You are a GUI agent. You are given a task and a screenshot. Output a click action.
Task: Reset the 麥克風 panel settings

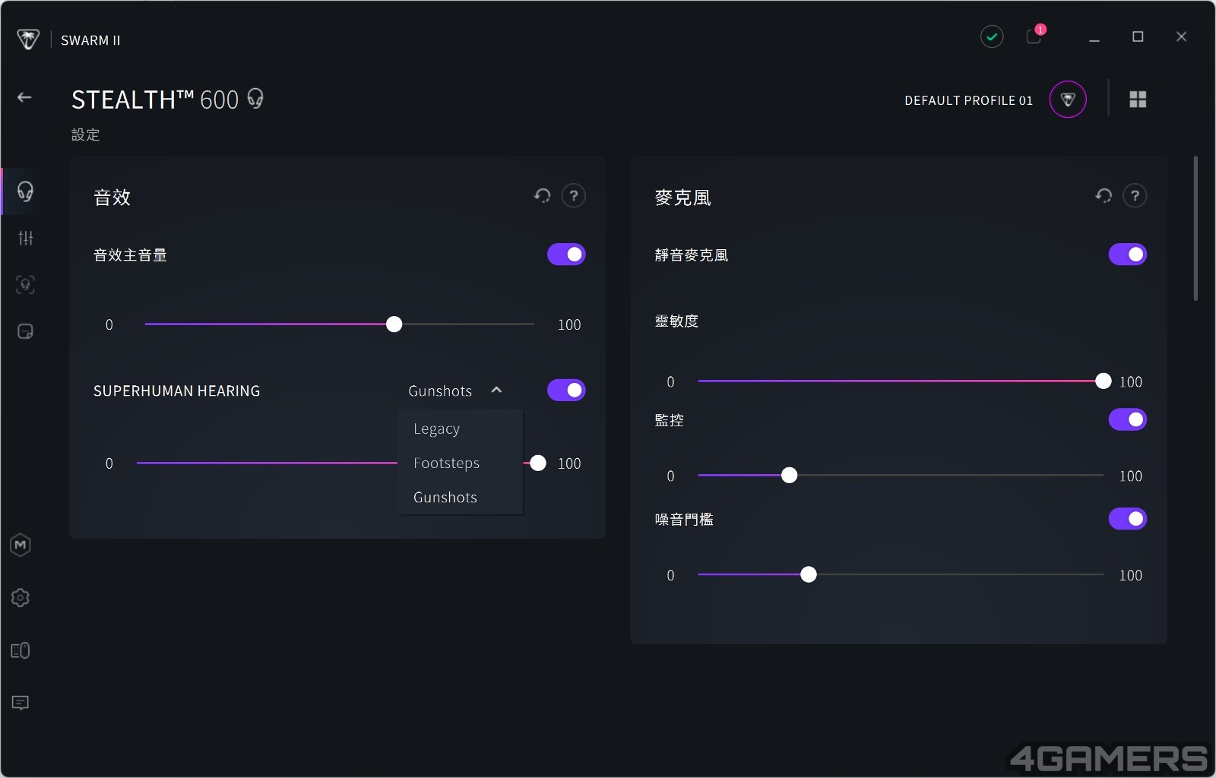[x=1104, y=196]
